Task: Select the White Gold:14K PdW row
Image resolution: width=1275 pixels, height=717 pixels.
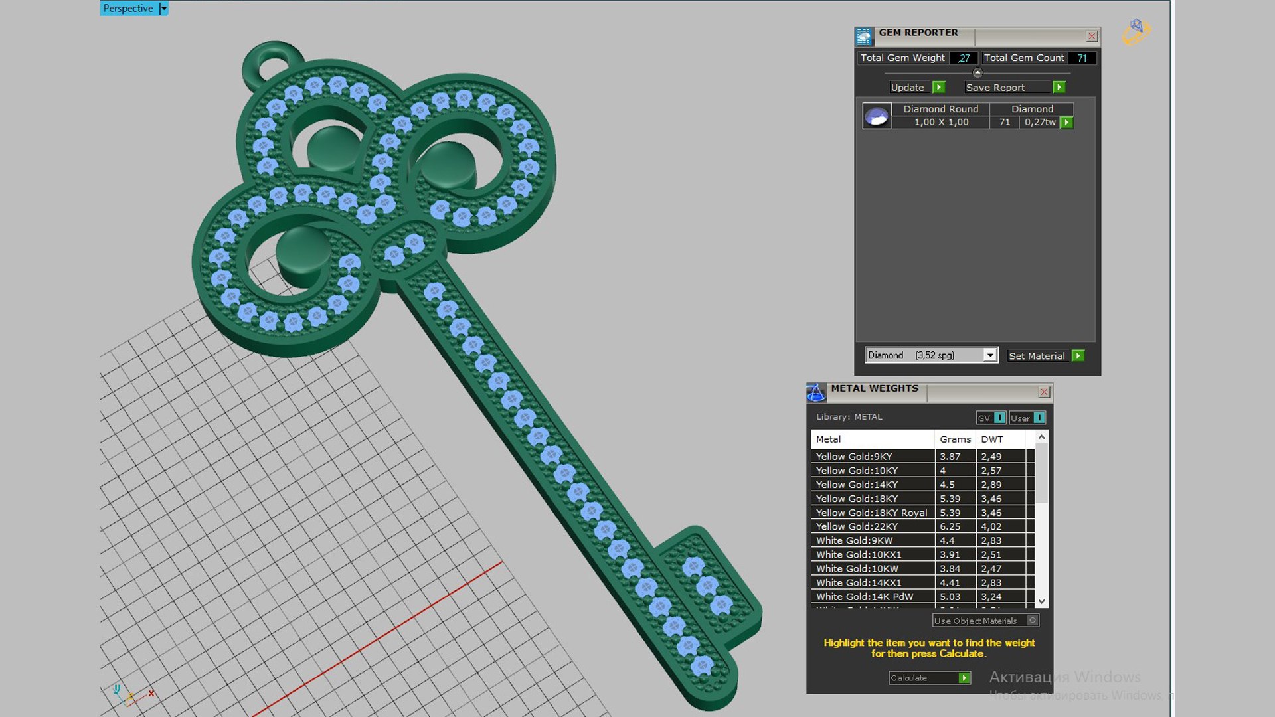Action: click(x=922, y=597)
